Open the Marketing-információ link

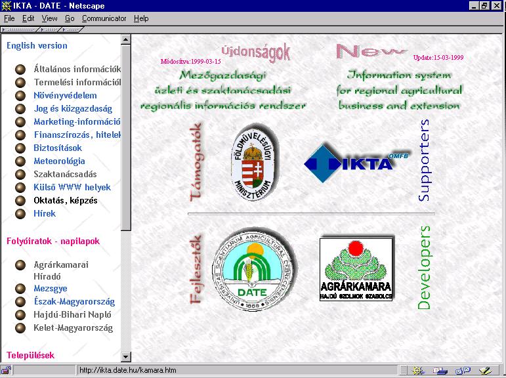click(77, 121)
